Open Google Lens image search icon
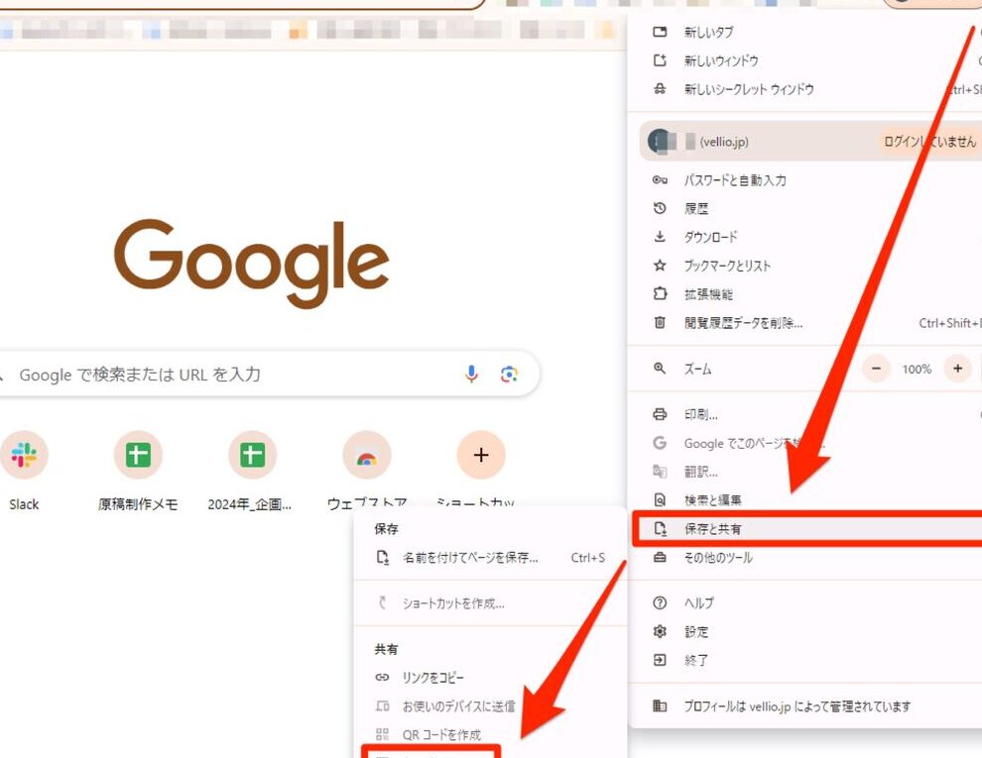 tap(510, 374)
